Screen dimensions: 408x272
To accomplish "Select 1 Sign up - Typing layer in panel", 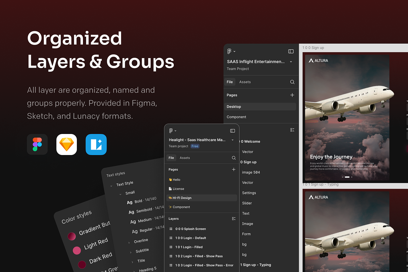I will pyautogui.click(x=255, y=265).
